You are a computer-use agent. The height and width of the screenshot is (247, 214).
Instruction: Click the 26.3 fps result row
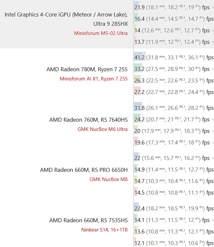coord(174,80)
